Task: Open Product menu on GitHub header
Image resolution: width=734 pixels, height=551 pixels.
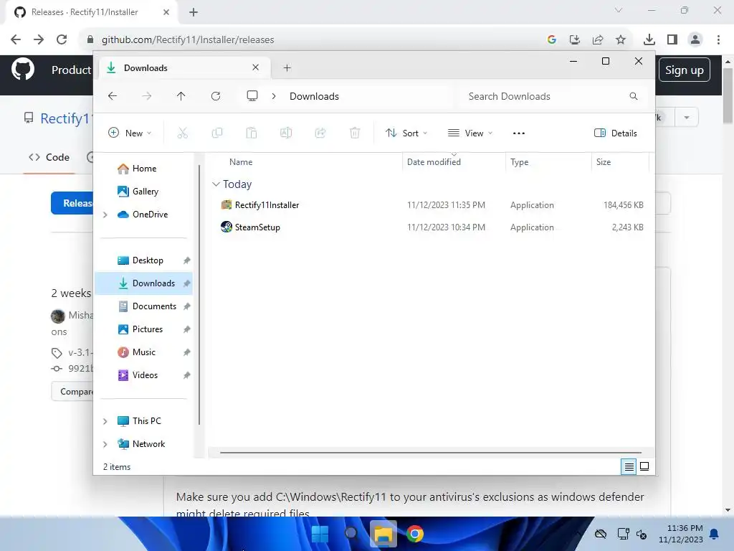Action: [x=71, y=70]
